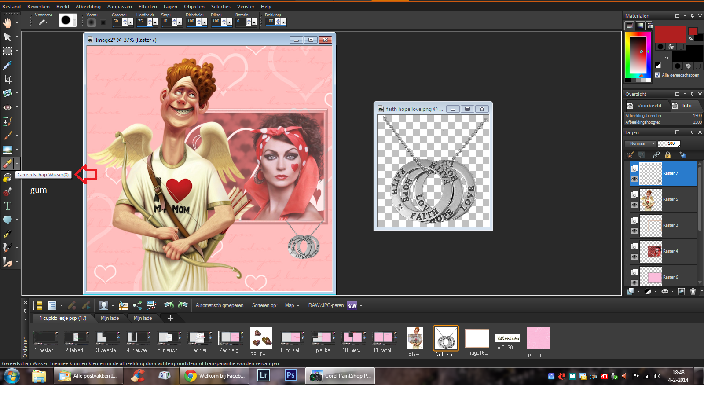Click the layer link chain icon
Viewport: 704px width, 396px height.
656,155
